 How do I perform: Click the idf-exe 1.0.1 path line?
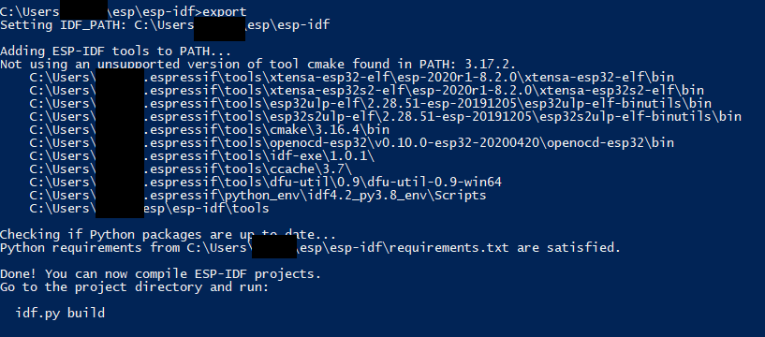[x=202, y=156]
